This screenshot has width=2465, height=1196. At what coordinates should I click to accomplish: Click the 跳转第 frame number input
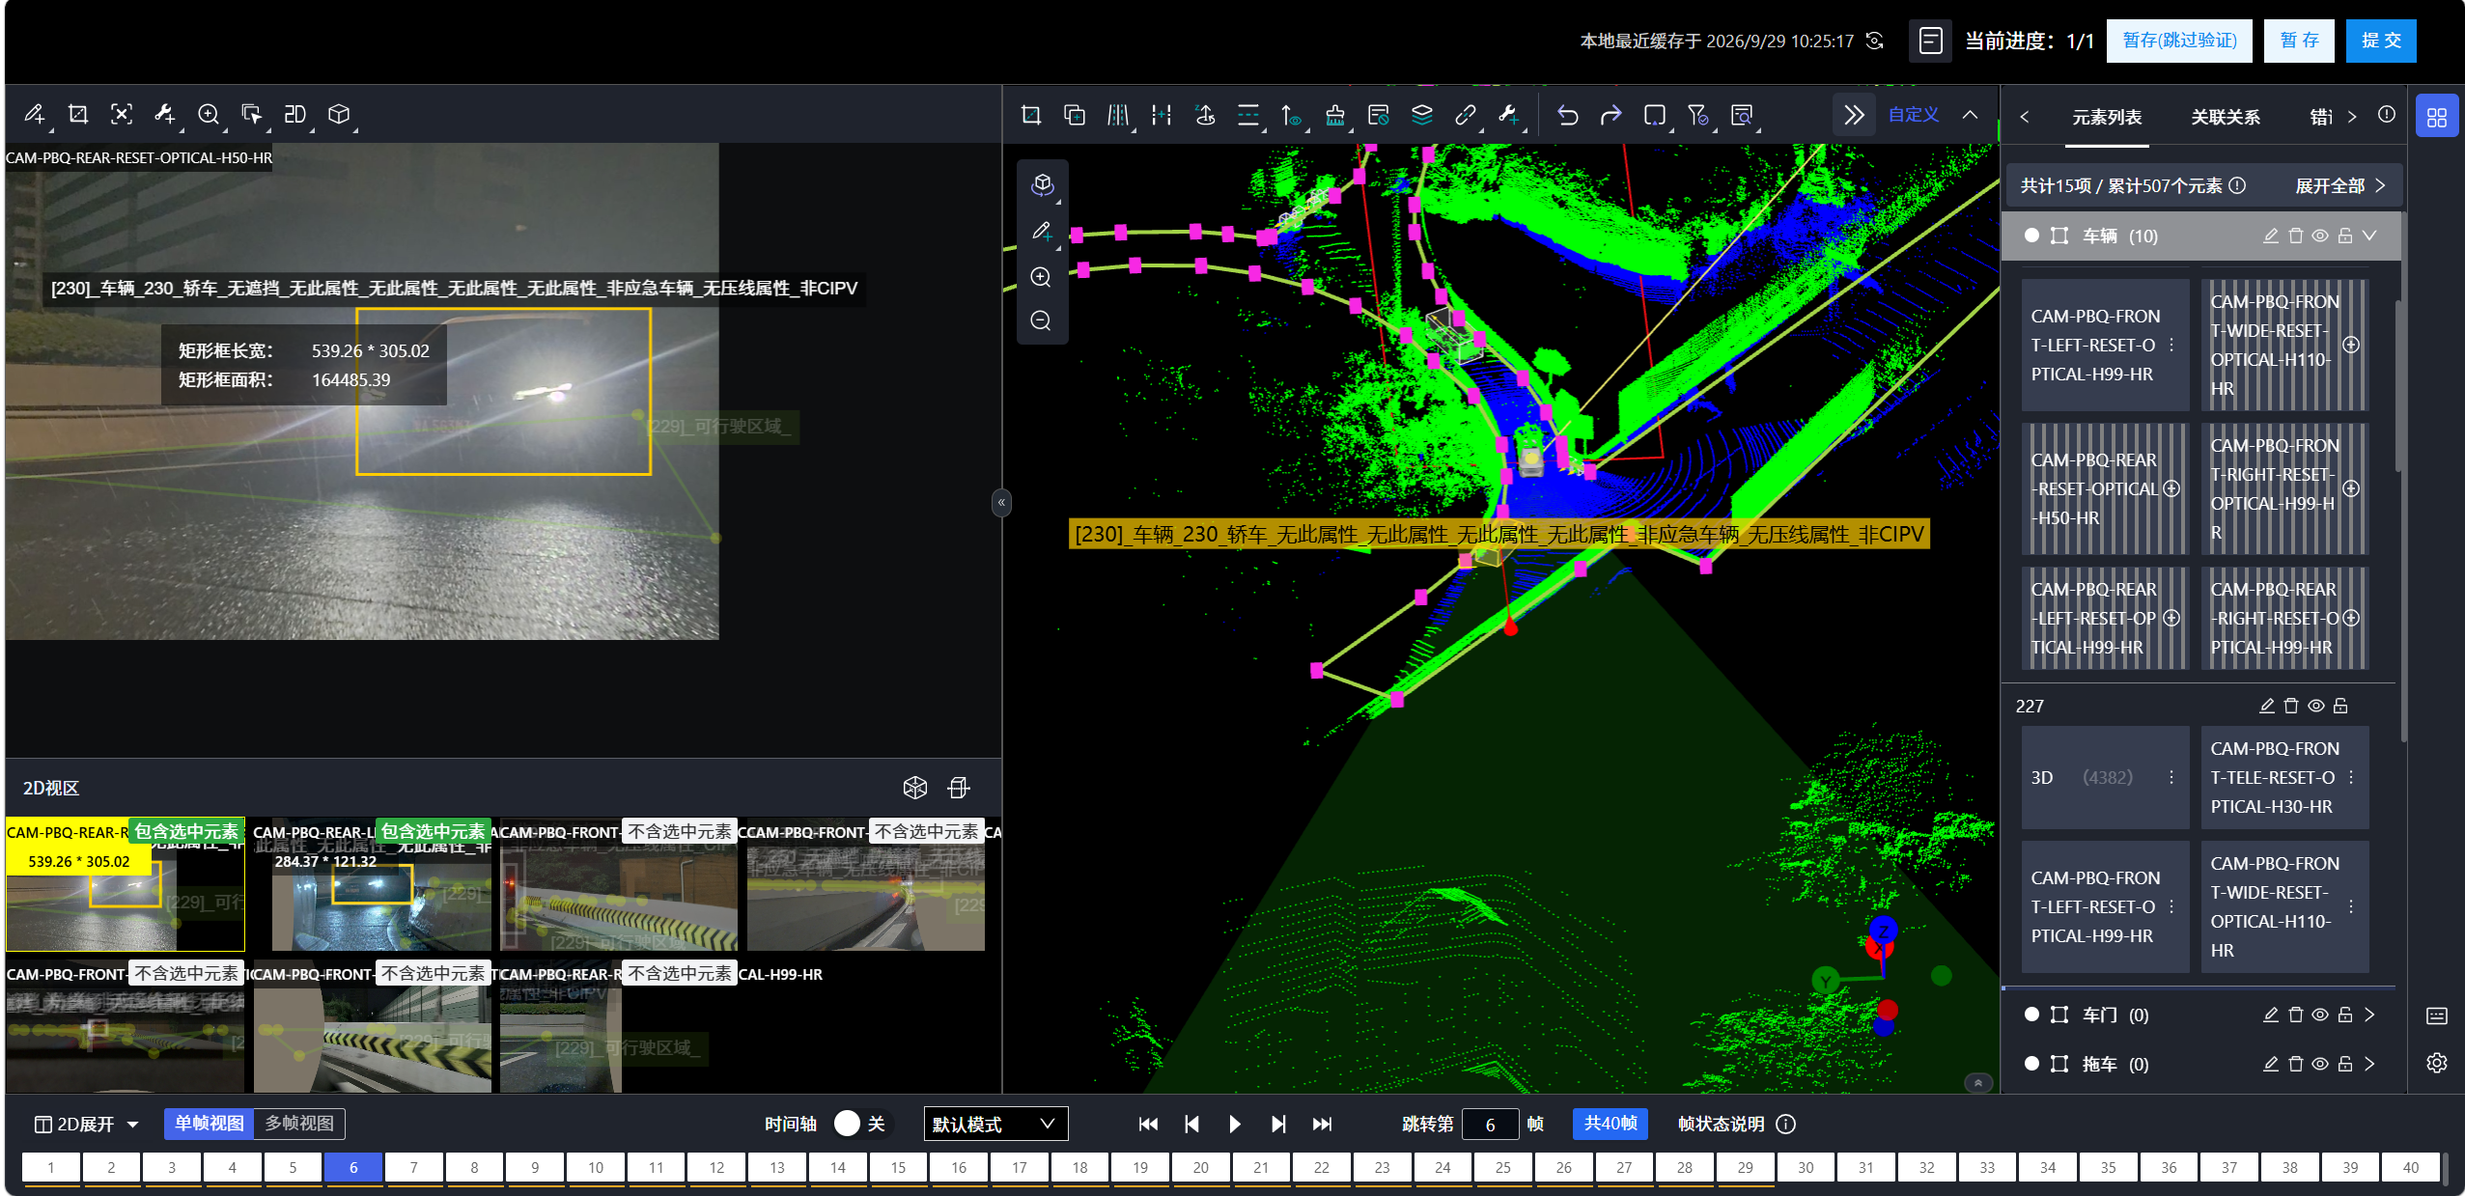pos(1491,1125)
